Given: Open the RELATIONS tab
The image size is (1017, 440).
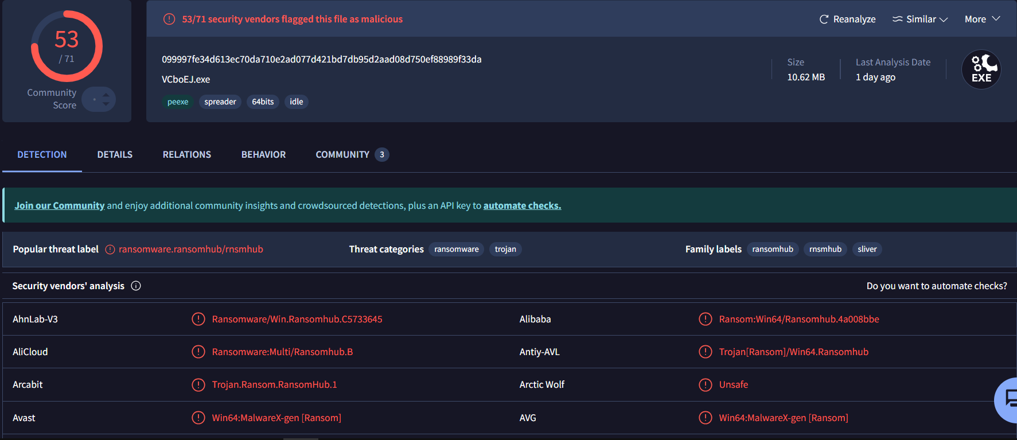Looking at the screenshot, I should pos(187,155).
